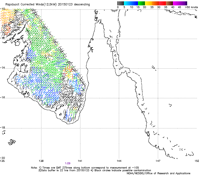Click the red 30-35 knots legend segment
Image resolution: width=199 pixels, height=175 pixels.
[x=162, y=3]
